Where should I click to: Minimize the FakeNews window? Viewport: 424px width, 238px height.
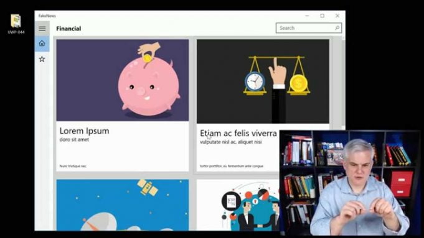click(x=307, y=16)
